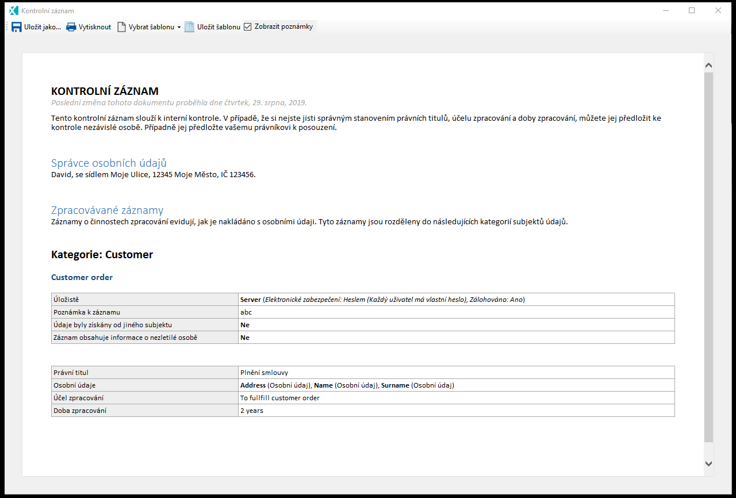Screen dimensions: 736x498
Task: Click the Uložit šablonu label
Action: [218, 27]
